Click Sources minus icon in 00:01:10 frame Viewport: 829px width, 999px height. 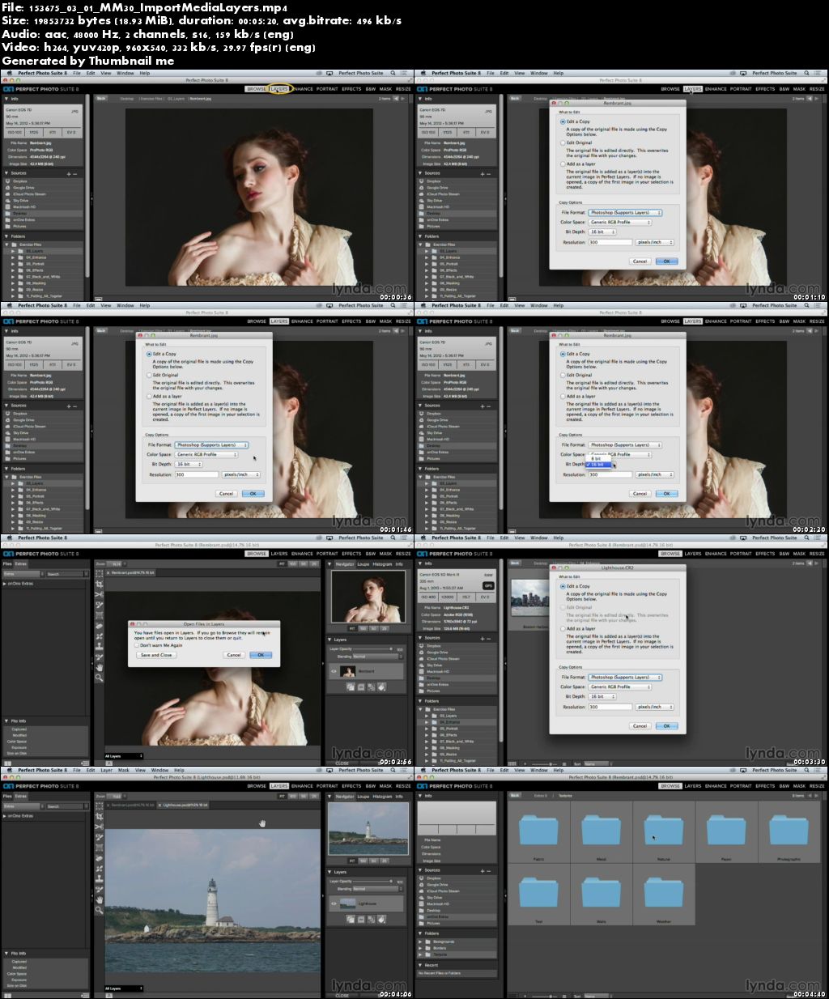coord(488,173)
